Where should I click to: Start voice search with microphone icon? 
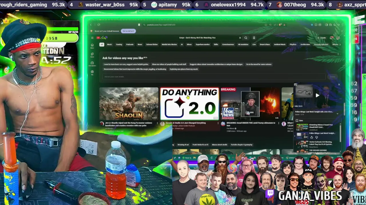254,38
